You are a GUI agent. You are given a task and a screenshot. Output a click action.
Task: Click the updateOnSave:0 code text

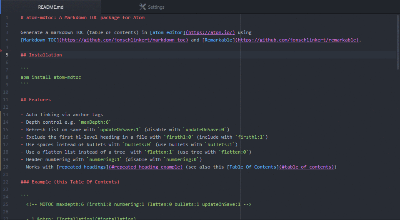(205, 130)
